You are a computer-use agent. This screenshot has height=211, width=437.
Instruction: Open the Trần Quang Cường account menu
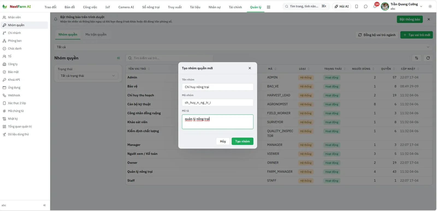tap(402, 6)
